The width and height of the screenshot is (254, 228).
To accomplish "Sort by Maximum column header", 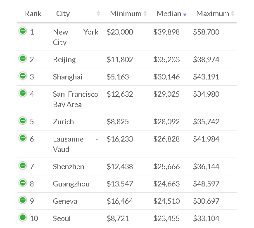I will pyautogui.click(x=213, y=14).
